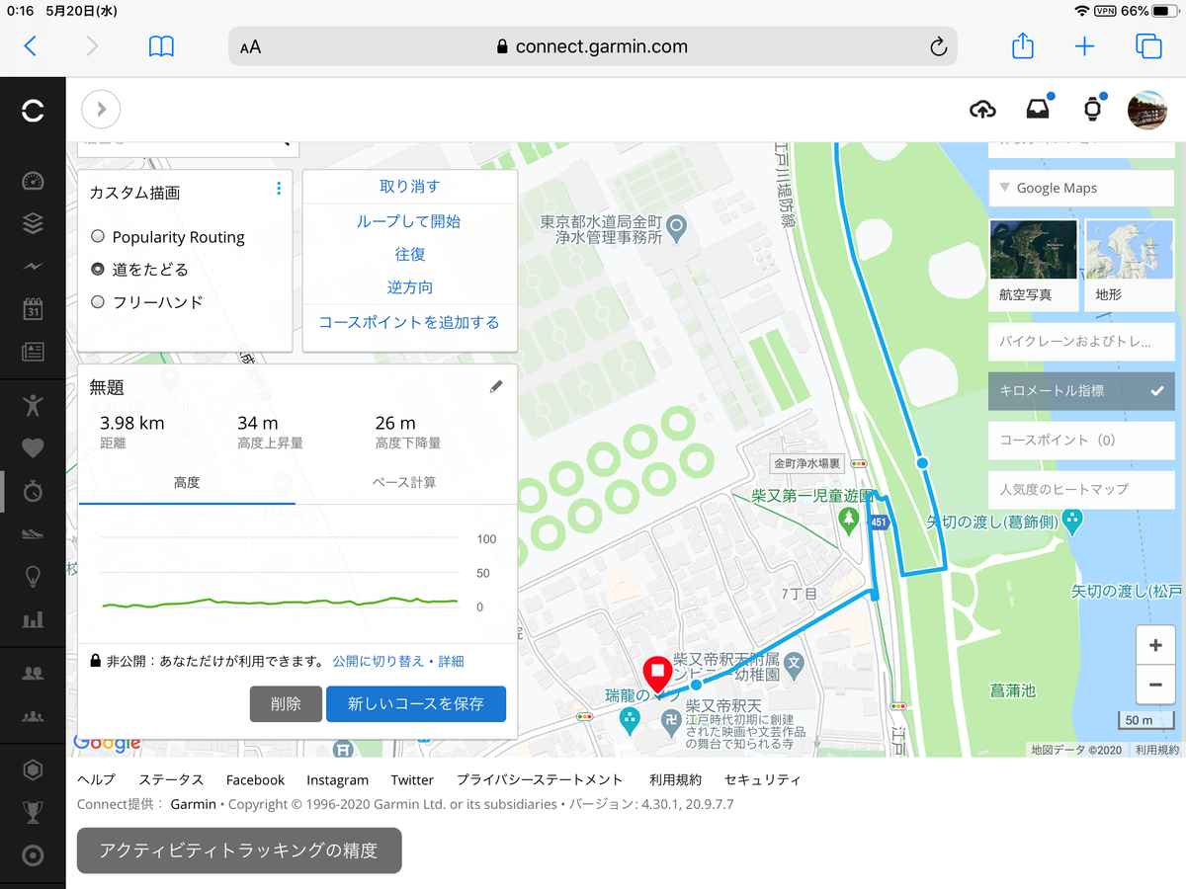Image resolution: width=1186 pixels, height=889 pixels.
Task: Open the 詳細 privacy link
Action: (452, 661)
